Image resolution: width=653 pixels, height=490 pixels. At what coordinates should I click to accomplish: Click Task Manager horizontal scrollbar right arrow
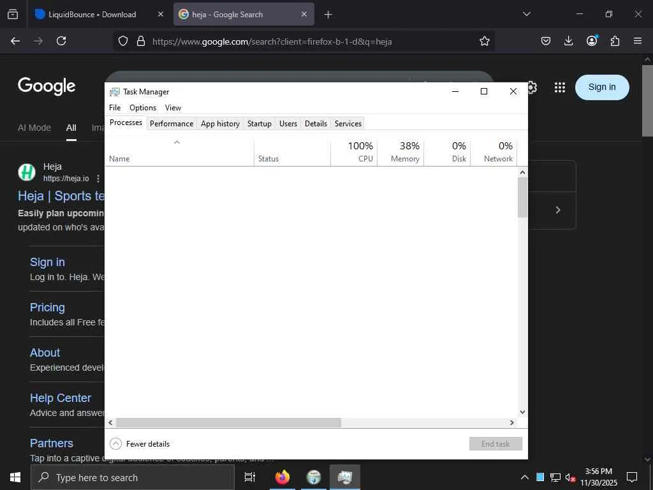512,422
